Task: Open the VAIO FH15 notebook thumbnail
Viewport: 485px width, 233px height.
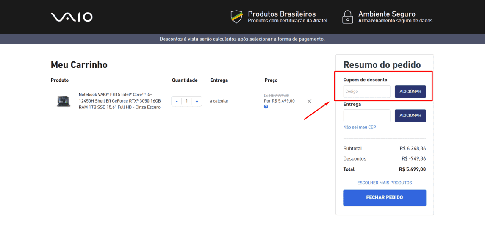Action: (x=64, y=101)
